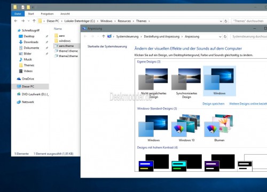The width and height of the screenshot is (267, 192).
Task: Open the Freigeben ribbon tab
Action: (47, 14)
